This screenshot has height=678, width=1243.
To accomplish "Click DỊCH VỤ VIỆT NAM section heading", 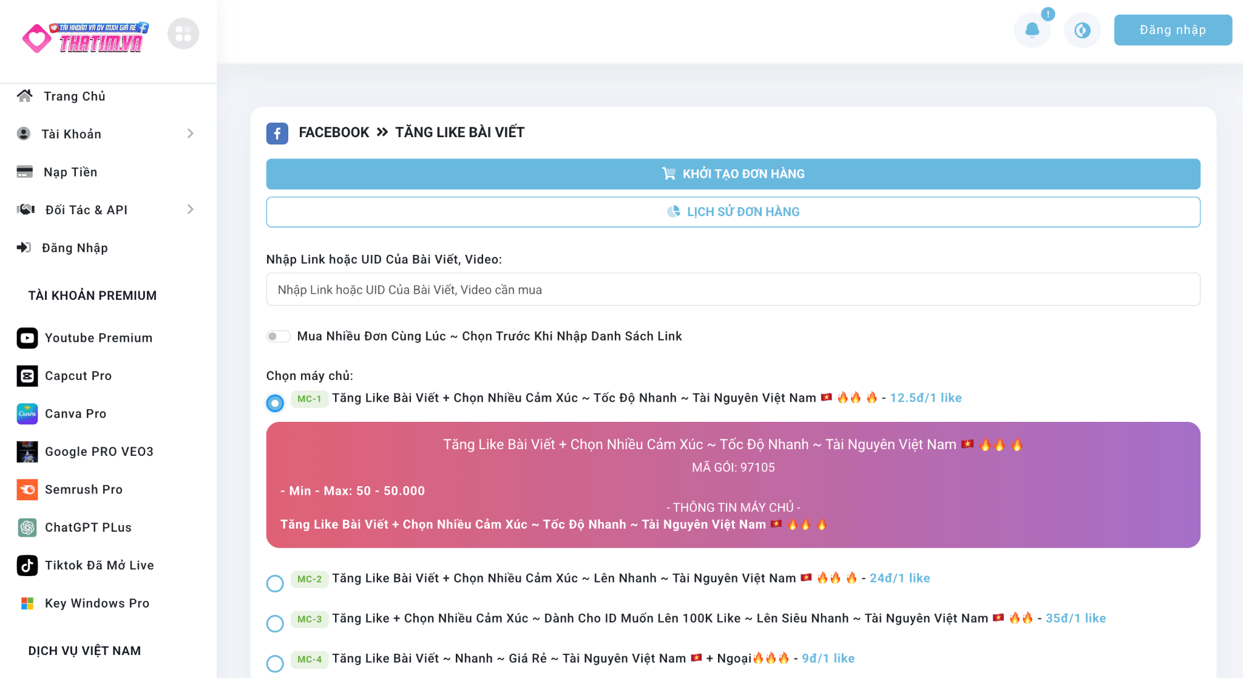I will (84, 651).
